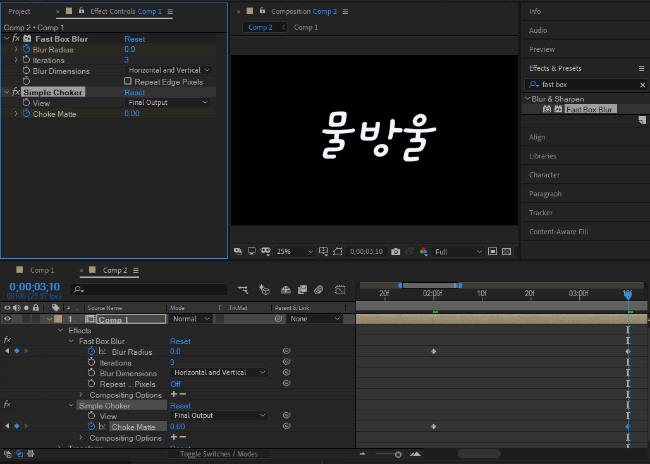This screenshot has width=650, height=464.
Task: Expand or collapse Layer Switches pane icon
Action: coord(8,454)
